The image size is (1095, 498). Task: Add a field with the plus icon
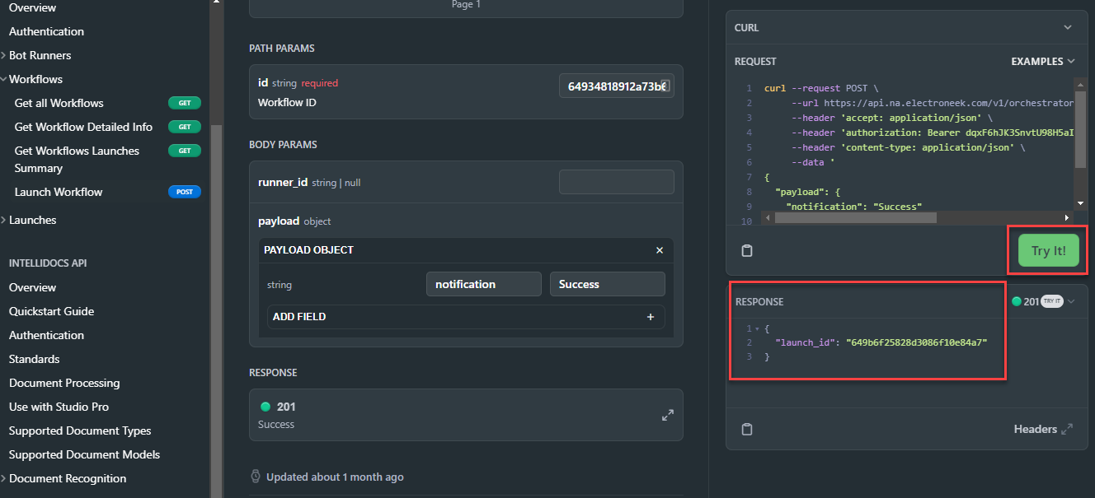[651, 317]
